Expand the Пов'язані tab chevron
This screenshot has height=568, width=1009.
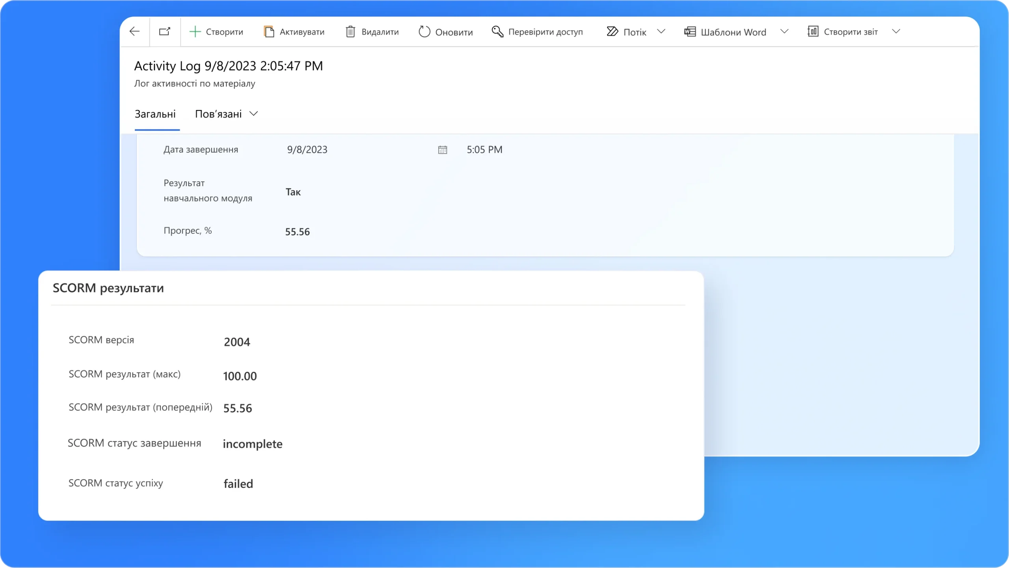pos(254,114)
